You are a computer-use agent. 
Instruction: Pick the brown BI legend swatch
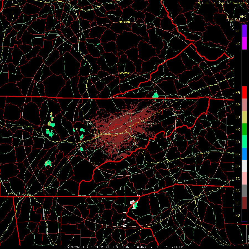click(244, 203)
